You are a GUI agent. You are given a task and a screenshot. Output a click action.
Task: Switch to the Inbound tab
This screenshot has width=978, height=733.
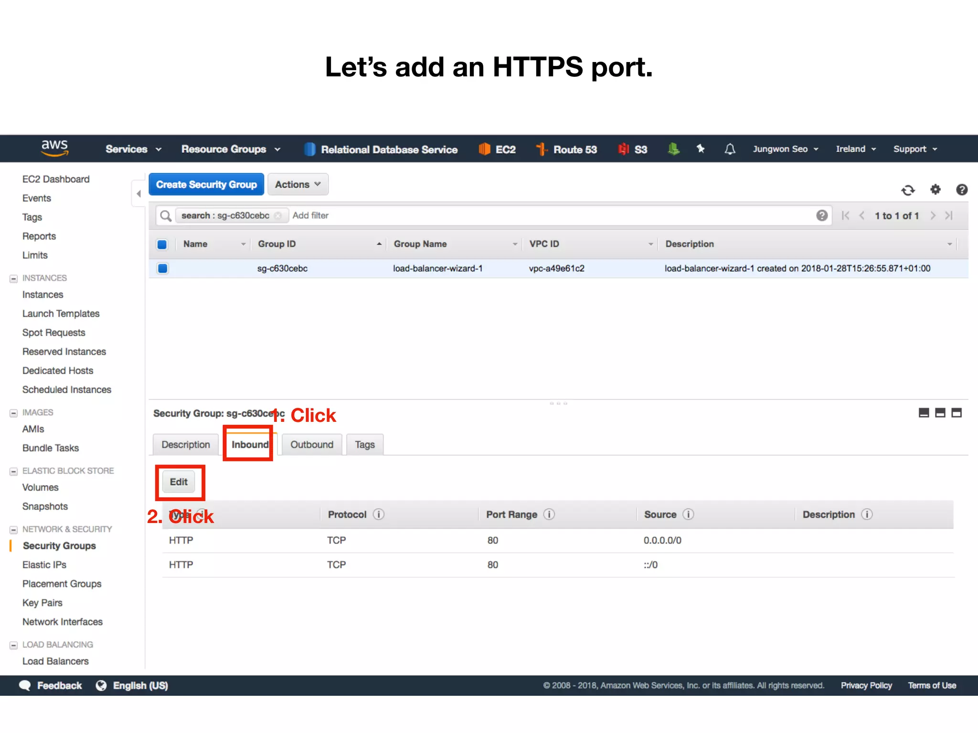click(250, 444)
